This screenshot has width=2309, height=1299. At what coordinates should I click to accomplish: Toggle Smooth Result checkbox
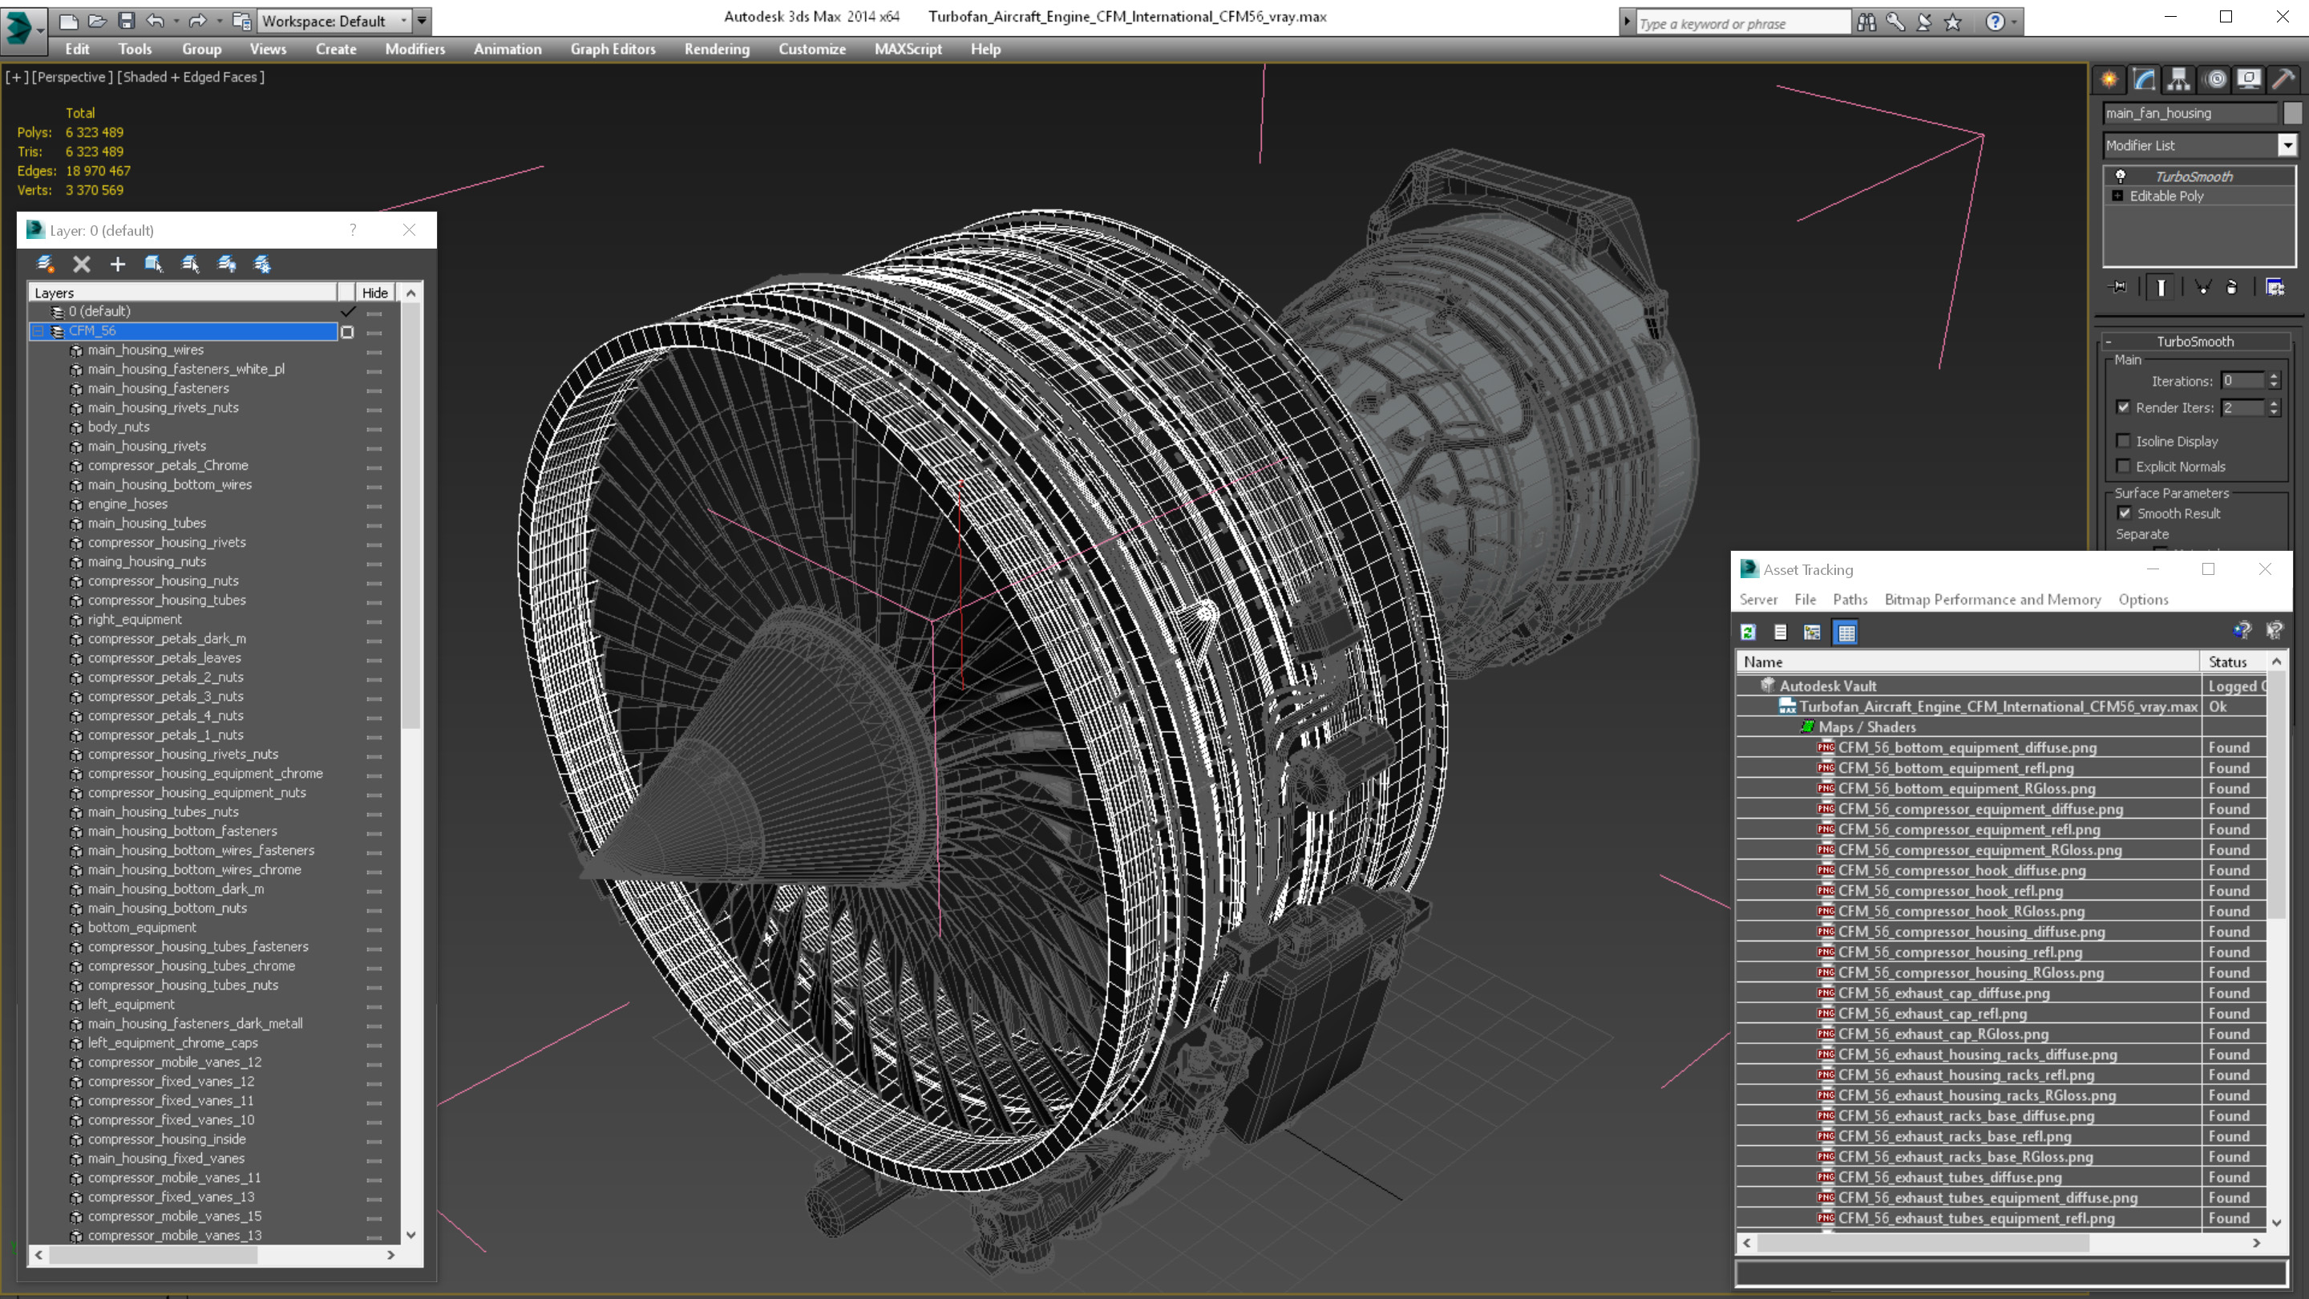pyautogui.click(x=2125, y=513)
